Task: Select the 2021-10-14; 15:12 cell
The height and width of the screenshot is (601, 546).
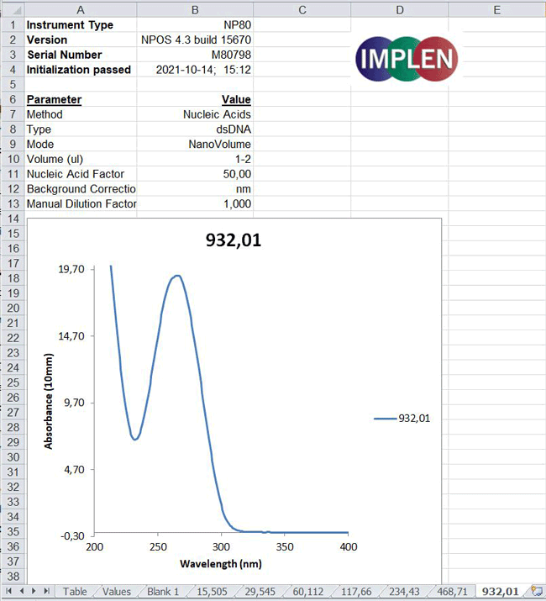Action: [195, 70]
